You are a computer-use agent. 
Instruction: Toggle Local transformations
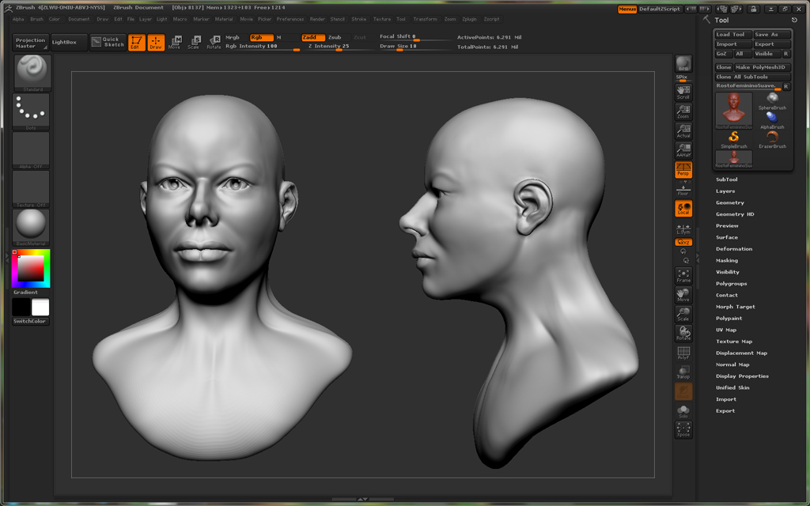(x=683, y=209)
